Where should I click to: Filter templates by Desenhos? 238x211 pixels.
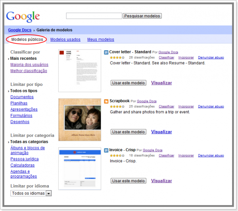(x=20, y=122)
